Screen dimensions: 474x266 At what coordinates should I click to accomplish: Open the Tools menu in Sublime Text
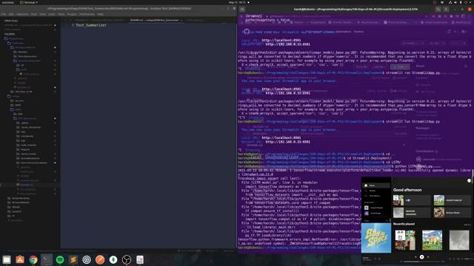(x=61, y=14)
